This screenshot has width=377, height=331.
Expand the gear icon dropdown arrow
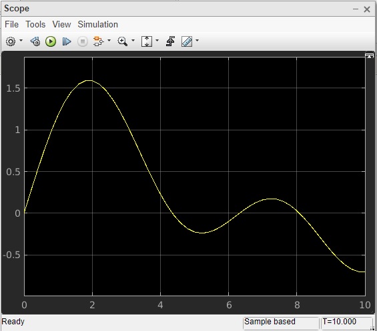[x=21, y=41]
